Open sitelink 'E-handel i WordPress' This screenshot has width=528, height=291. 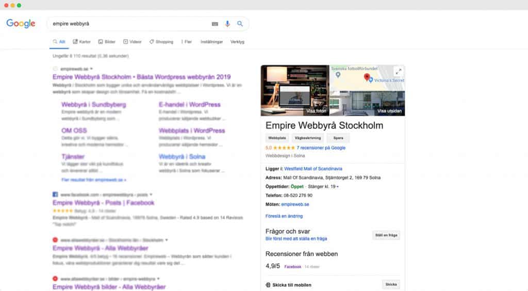(x=190, y=104)
